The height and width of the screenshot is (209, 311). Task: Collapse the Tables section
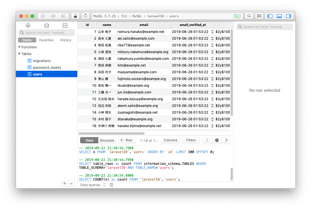(19, 54)
